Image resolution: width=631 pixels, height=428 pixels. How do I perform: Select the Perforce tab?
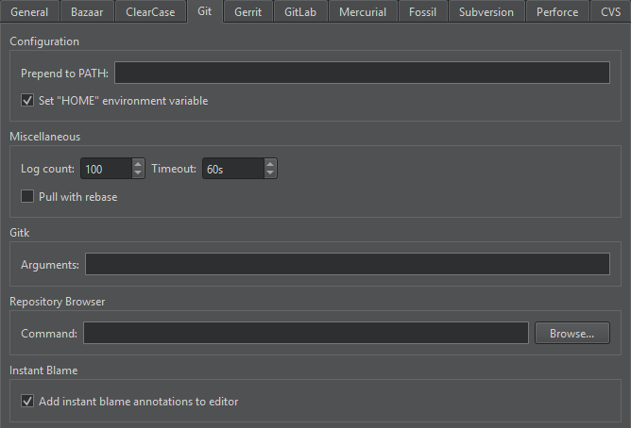(558, 12)
